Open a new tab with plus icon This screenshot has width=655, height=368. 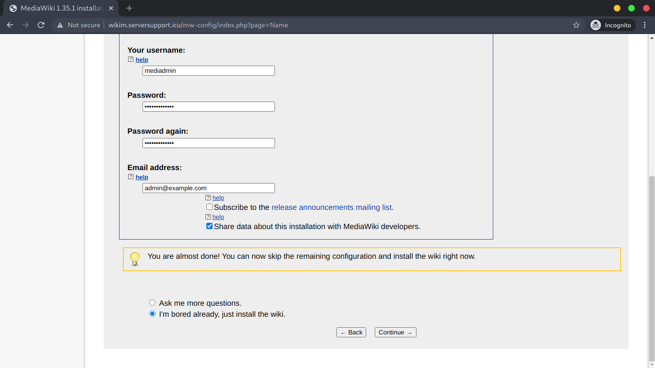pos(129,8)
